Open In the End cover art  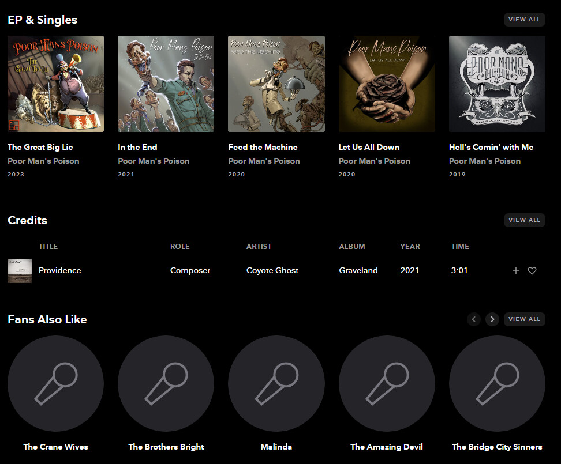click(x=166, y=84)
